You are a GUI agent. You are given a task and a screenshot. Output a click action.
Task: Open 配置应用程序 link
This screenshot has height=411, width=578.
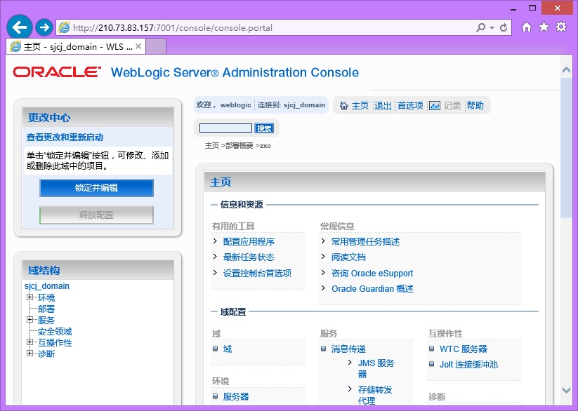click(249, 241)
